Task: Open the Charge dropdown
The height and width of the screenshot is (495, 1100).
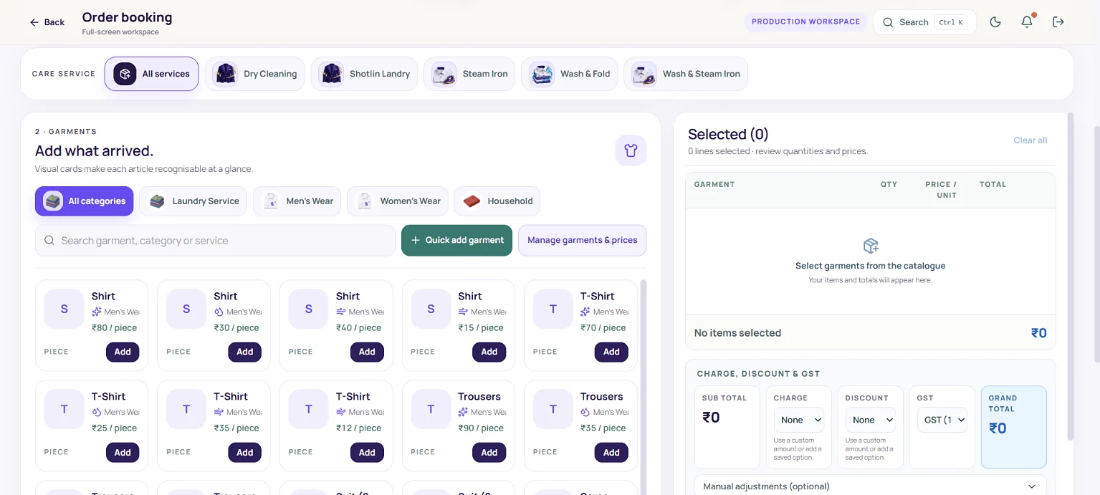Action: tap(799, 420)
